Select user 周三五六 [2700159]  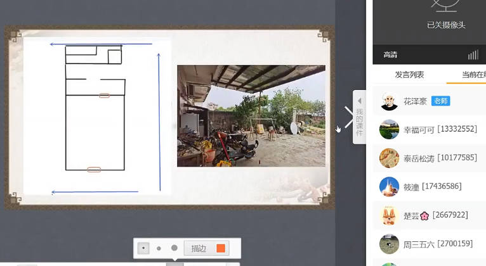click(x=430, y=244)
